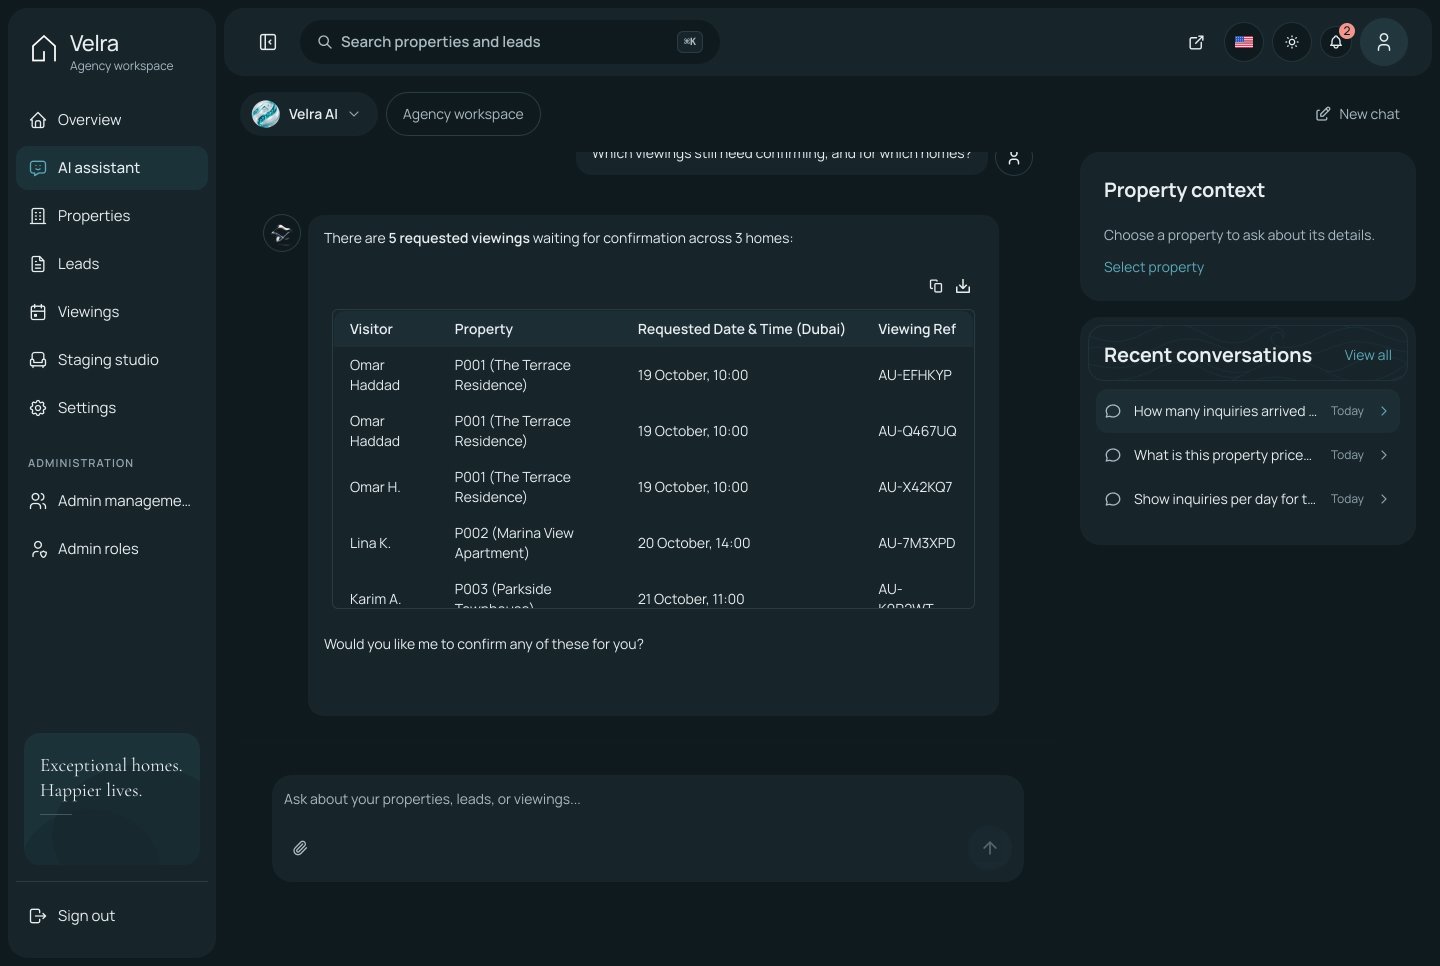Click the Viewing Ref column header

tap(916, 329)
